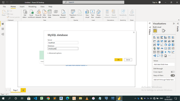Select the Page 1 tab

tap(16, 90)
